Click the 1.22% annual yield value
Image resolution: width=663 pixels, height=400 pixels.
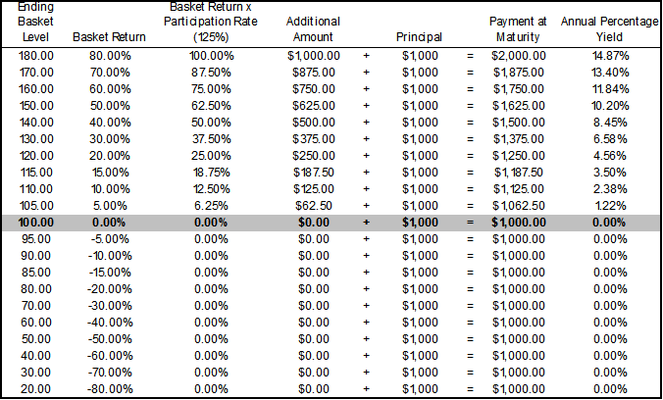point(610,205)
